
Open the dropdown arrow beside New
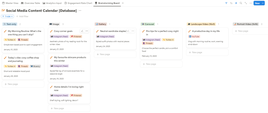tap(263, 3)
